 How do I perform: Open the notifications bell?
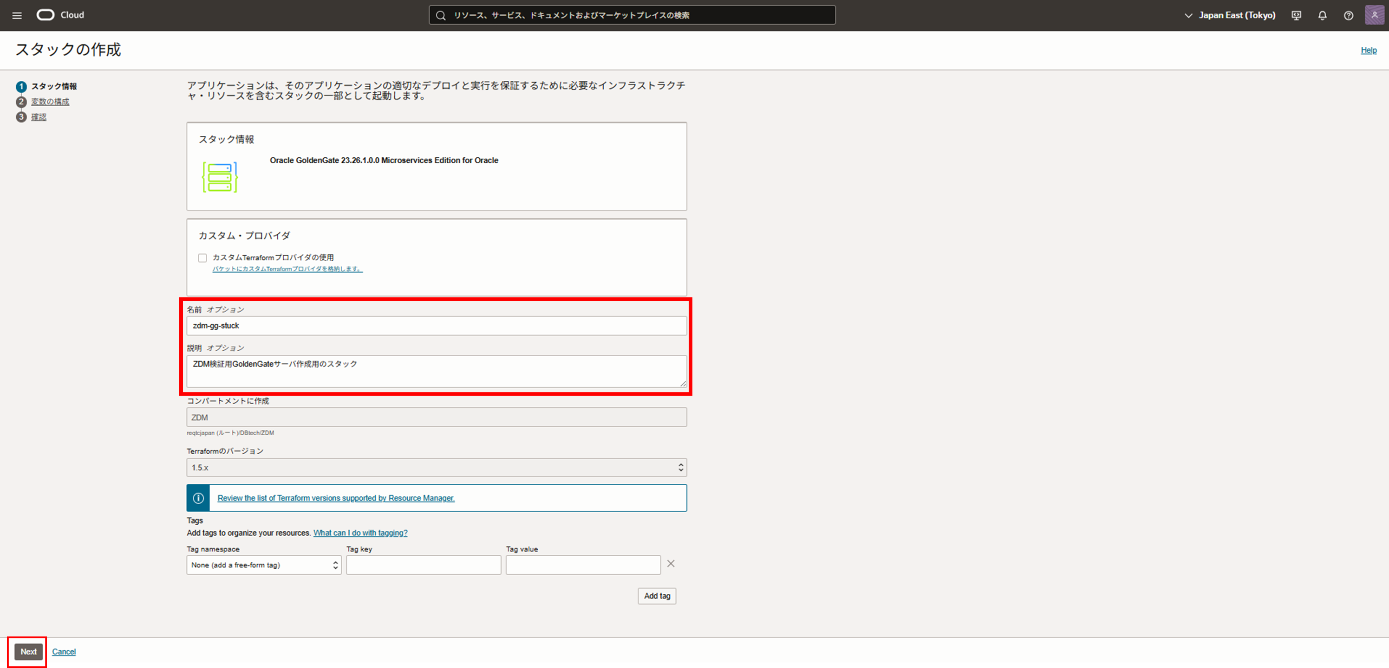[x=1322, y=16]
